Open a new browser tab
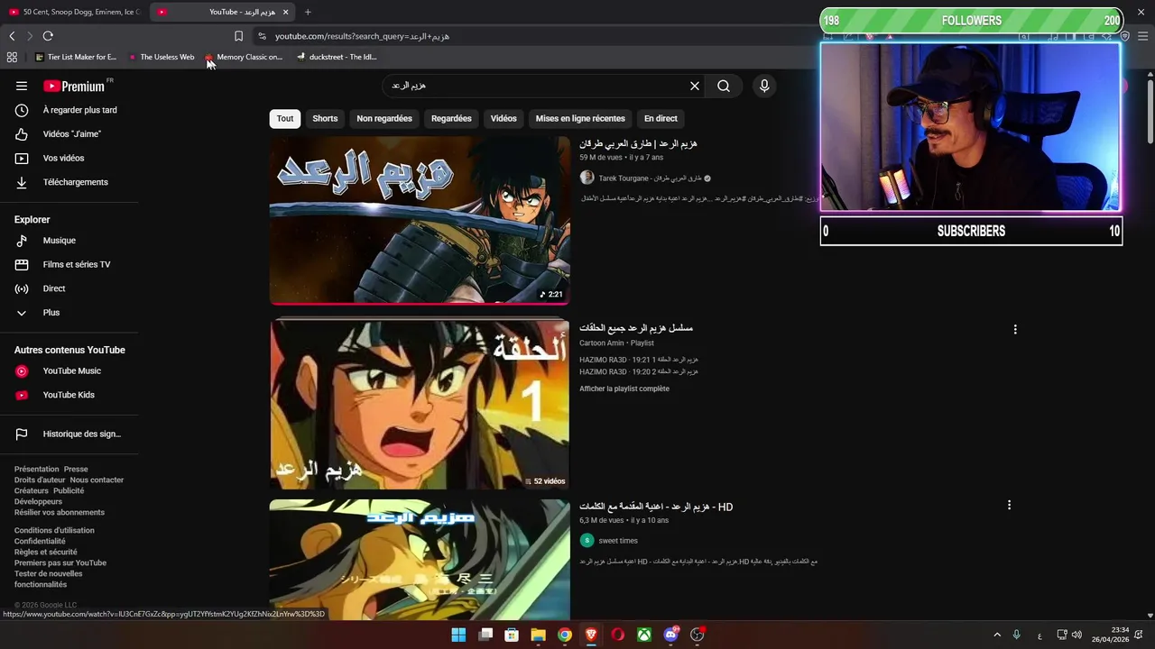Viewport: 1155px width, 649px height. [x=308, y=12]
